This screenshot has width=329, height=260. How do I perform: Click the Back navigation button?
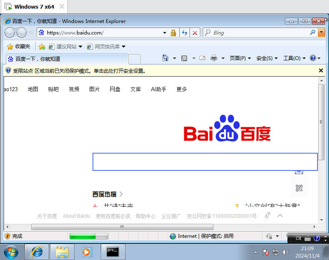tap(9, 33)
